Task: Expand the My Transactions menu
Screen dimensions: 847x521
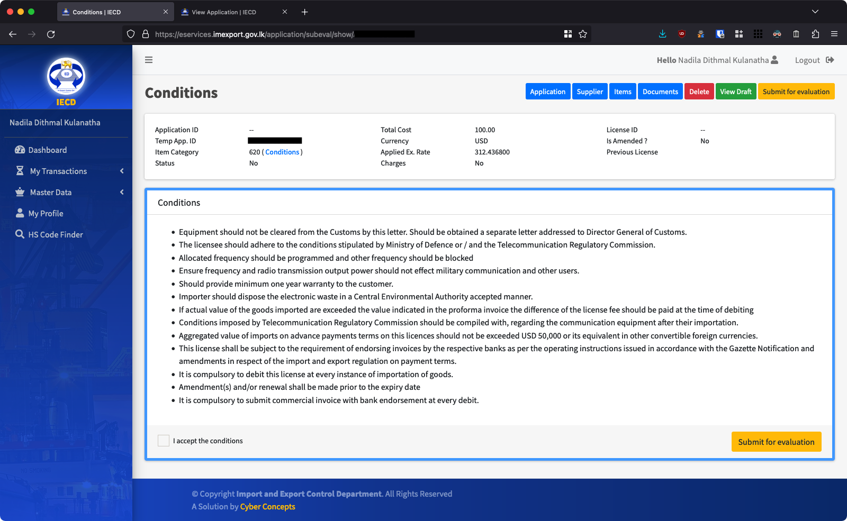Action: [x=58, y=171]
